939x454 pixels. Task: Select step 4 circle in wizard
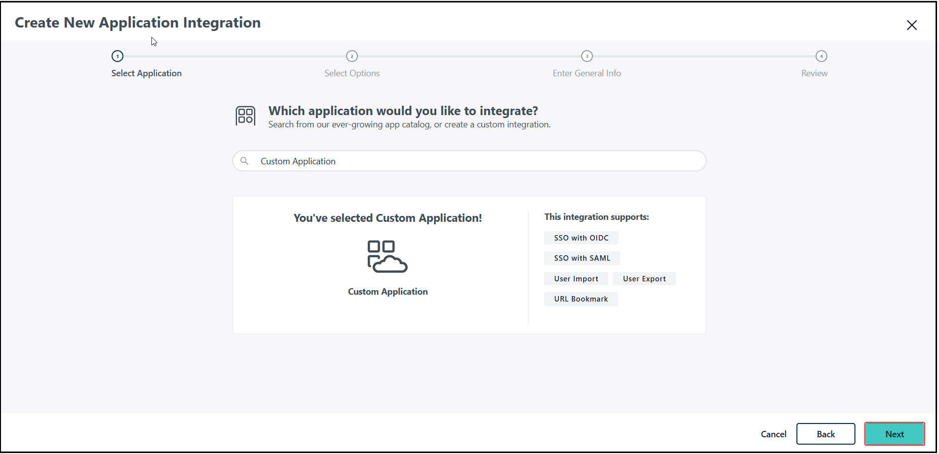[821, 56]
